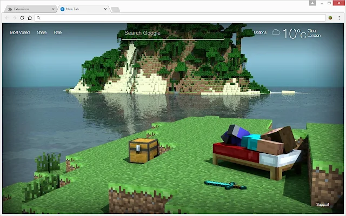The height and width of the screenshot is (216, 346).
Task: Open the Most Visited list
Action: 20,32
